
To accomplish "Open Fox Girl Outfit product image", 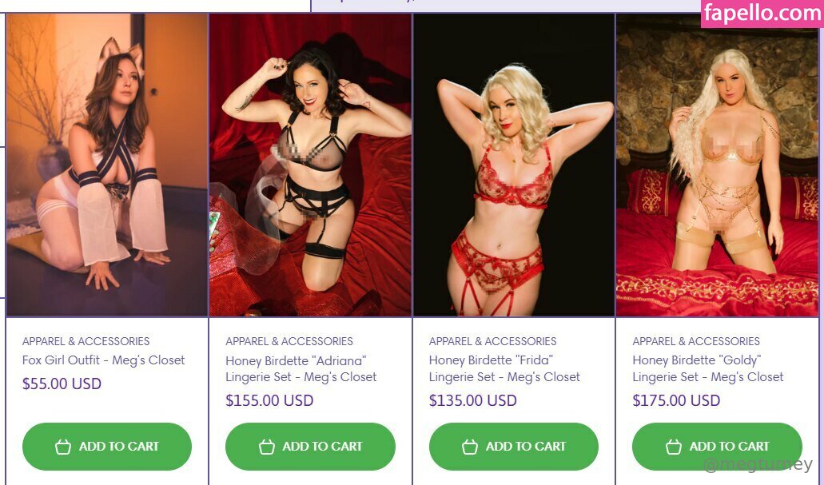I will point(107,165).
